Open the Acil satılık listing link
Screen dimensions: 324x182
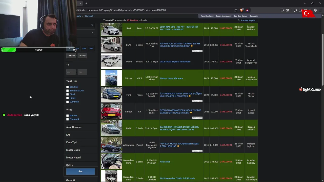point(165,162)
